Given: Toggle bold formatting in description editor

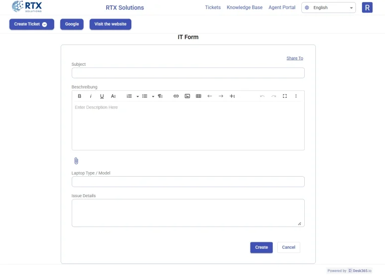Looking at the screenshot, I should coord(79,96).
